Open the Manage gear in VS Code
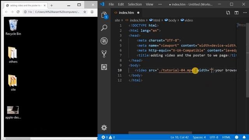Screen dimensions: 249x140 tap(104, 128)
